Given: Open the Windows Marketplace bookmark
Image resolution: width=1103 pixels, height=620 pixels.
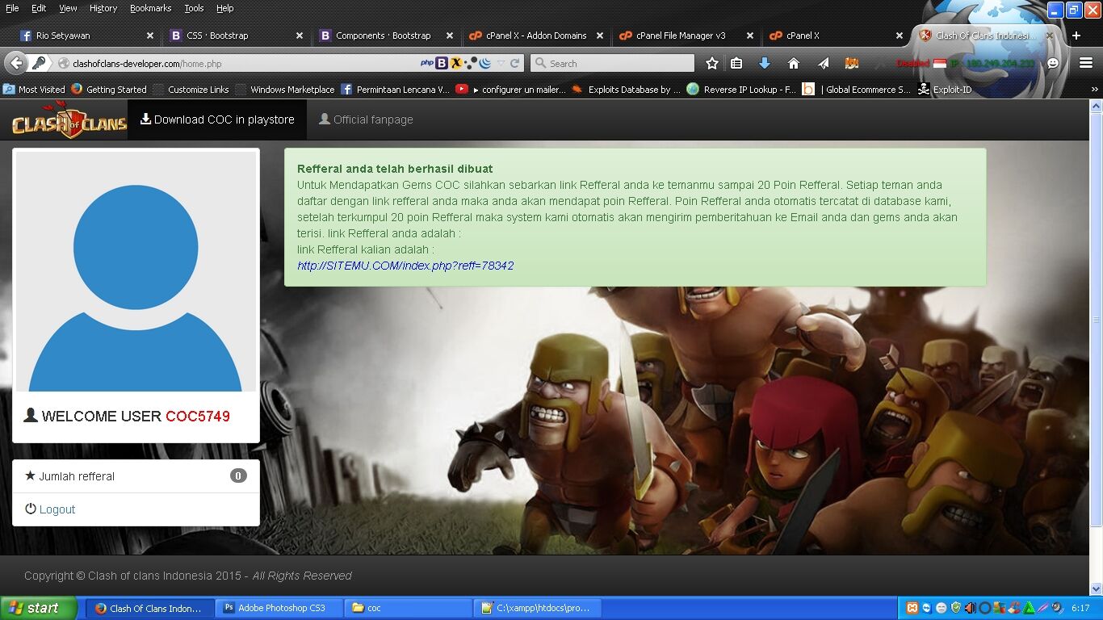Looking at the screenshot, I should [284, 90].
